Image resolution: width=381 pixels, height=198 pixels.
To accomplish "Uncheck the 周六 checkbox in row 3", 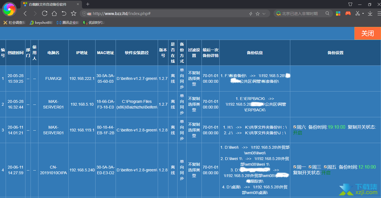I will coord(295,127).
